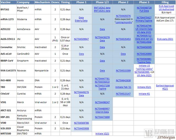The image size is (176, 140).
Task: Open NCT04642638 Inovio Phase 2 link
Action: tap(123, 80)
